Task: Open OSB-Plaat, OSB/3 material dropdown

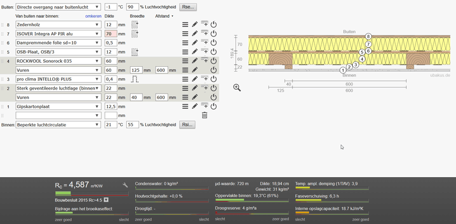Action: tap(58, 52)
